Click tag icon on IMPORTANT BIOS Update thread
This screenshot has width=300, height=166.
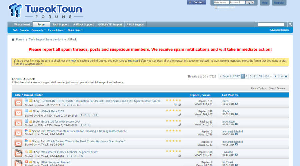(175, 104)
